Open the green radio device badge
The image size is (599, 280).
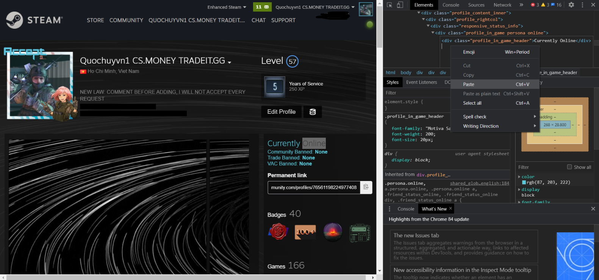(360, 232)
